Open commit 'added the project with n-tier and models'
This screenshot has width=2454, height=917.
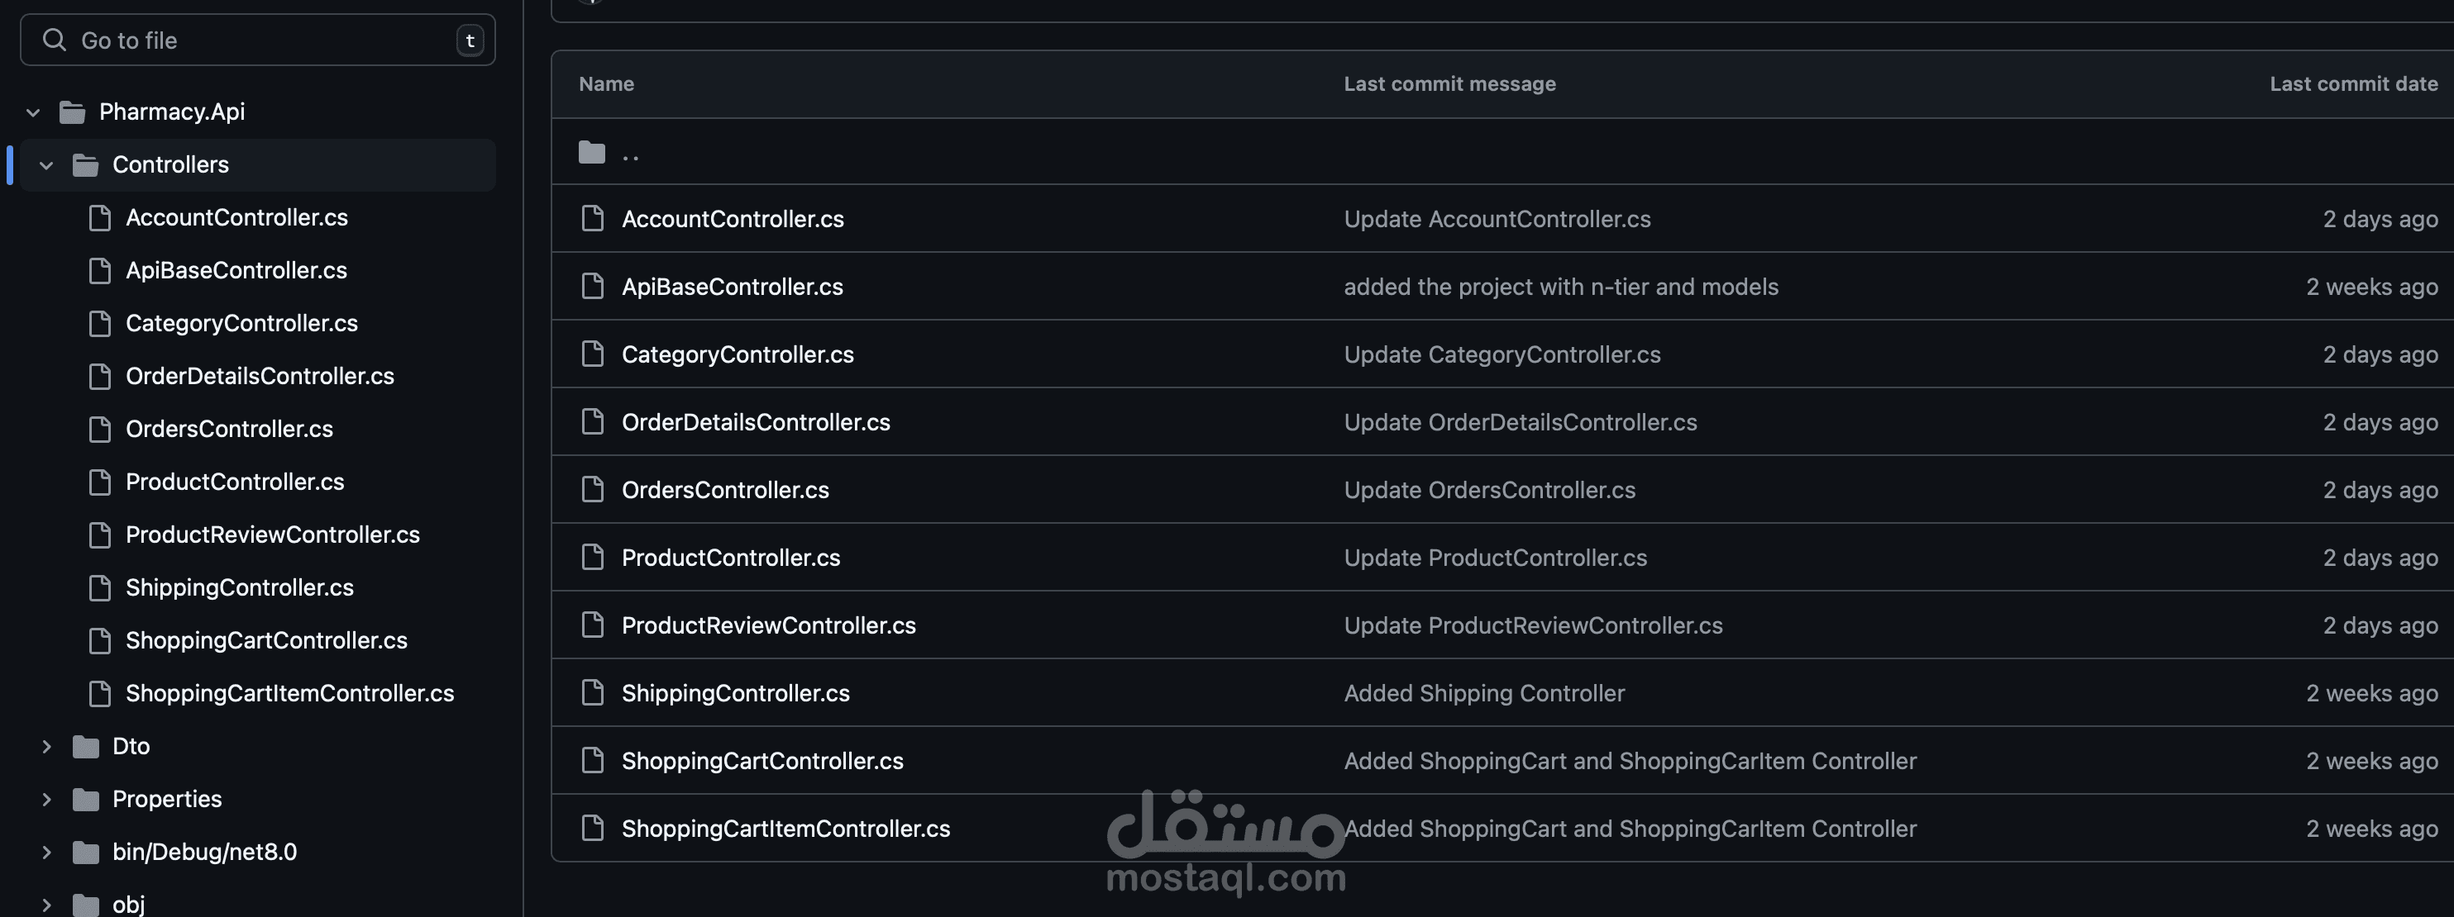1560,287
